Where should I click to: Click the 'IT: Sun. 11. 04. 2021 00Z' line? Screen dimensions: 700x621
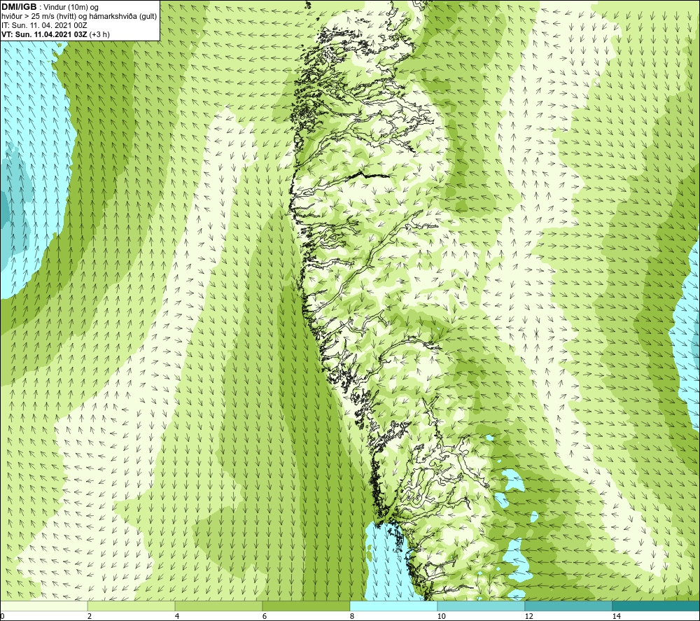click(44, 25)
